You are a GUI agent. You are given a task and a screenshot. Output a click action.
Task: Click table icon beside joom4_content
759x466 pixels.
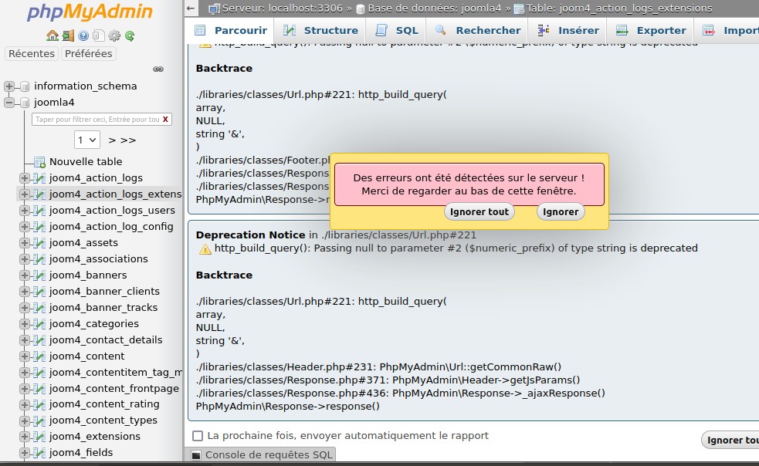[x=39, y=356]
